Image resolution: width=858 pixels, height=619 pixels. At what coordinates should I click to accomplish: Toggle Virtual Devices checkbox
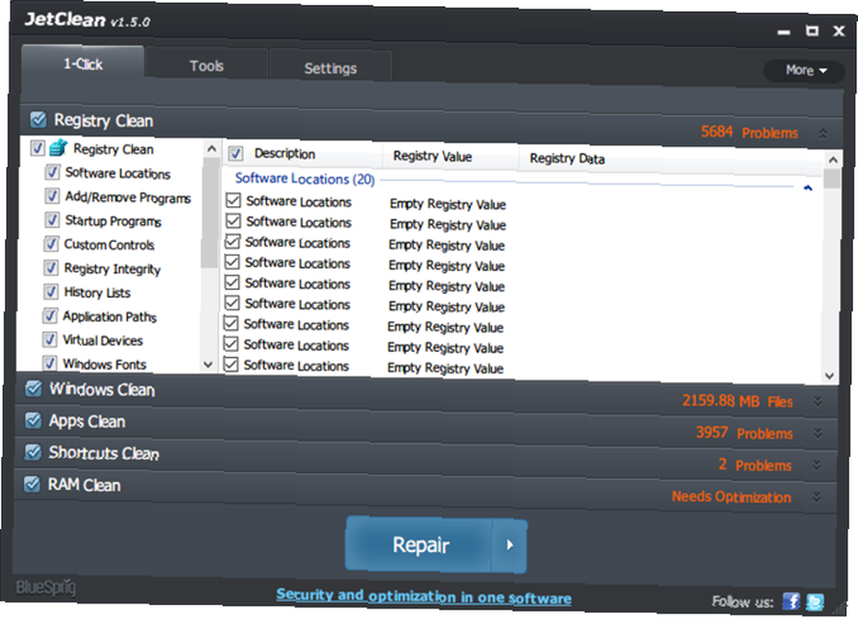(49, 340)
